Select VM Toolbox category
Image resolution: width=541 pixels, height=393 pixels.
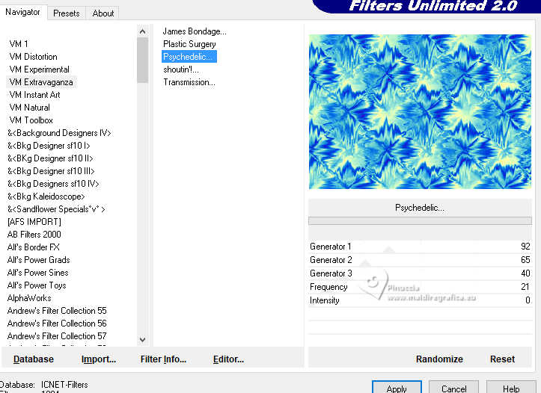tap(31, 120)
